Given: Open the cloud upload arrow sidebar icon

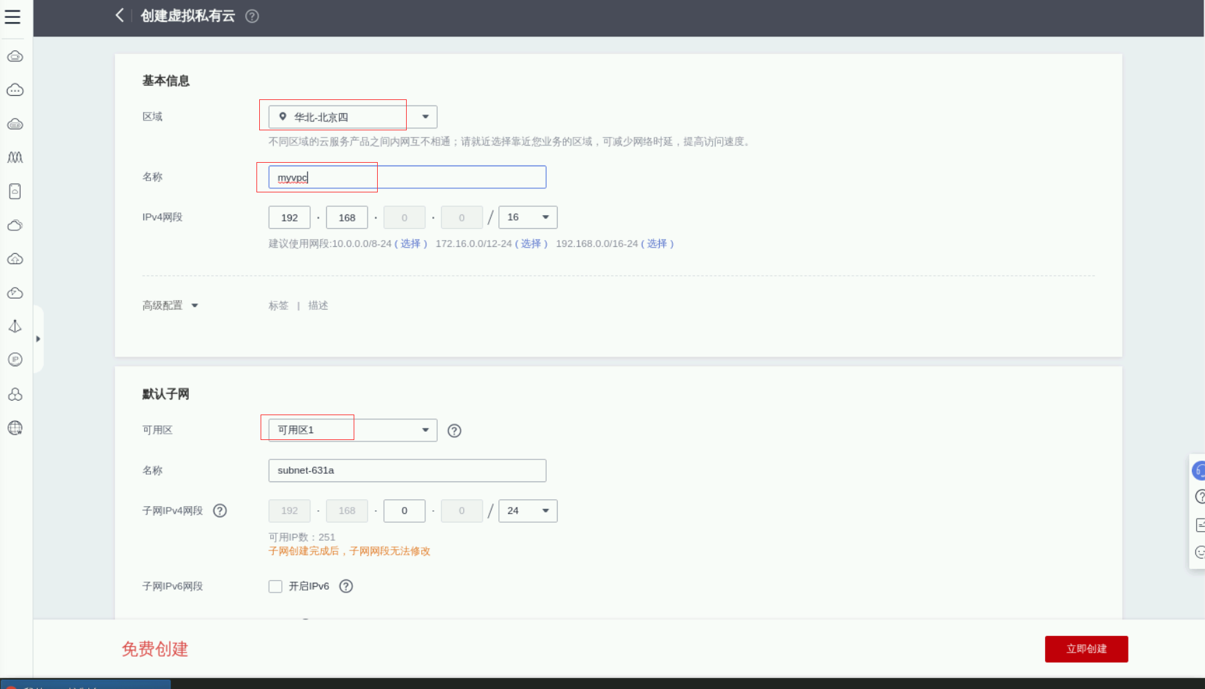Looking at the screenshot, I should point(15,259).
